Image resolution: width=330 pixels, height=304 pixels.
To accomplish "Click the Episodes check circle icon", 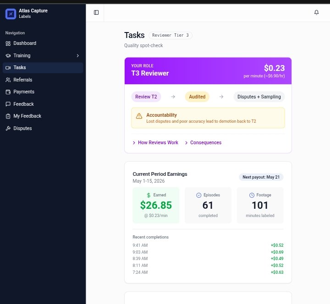I will 198,195.
